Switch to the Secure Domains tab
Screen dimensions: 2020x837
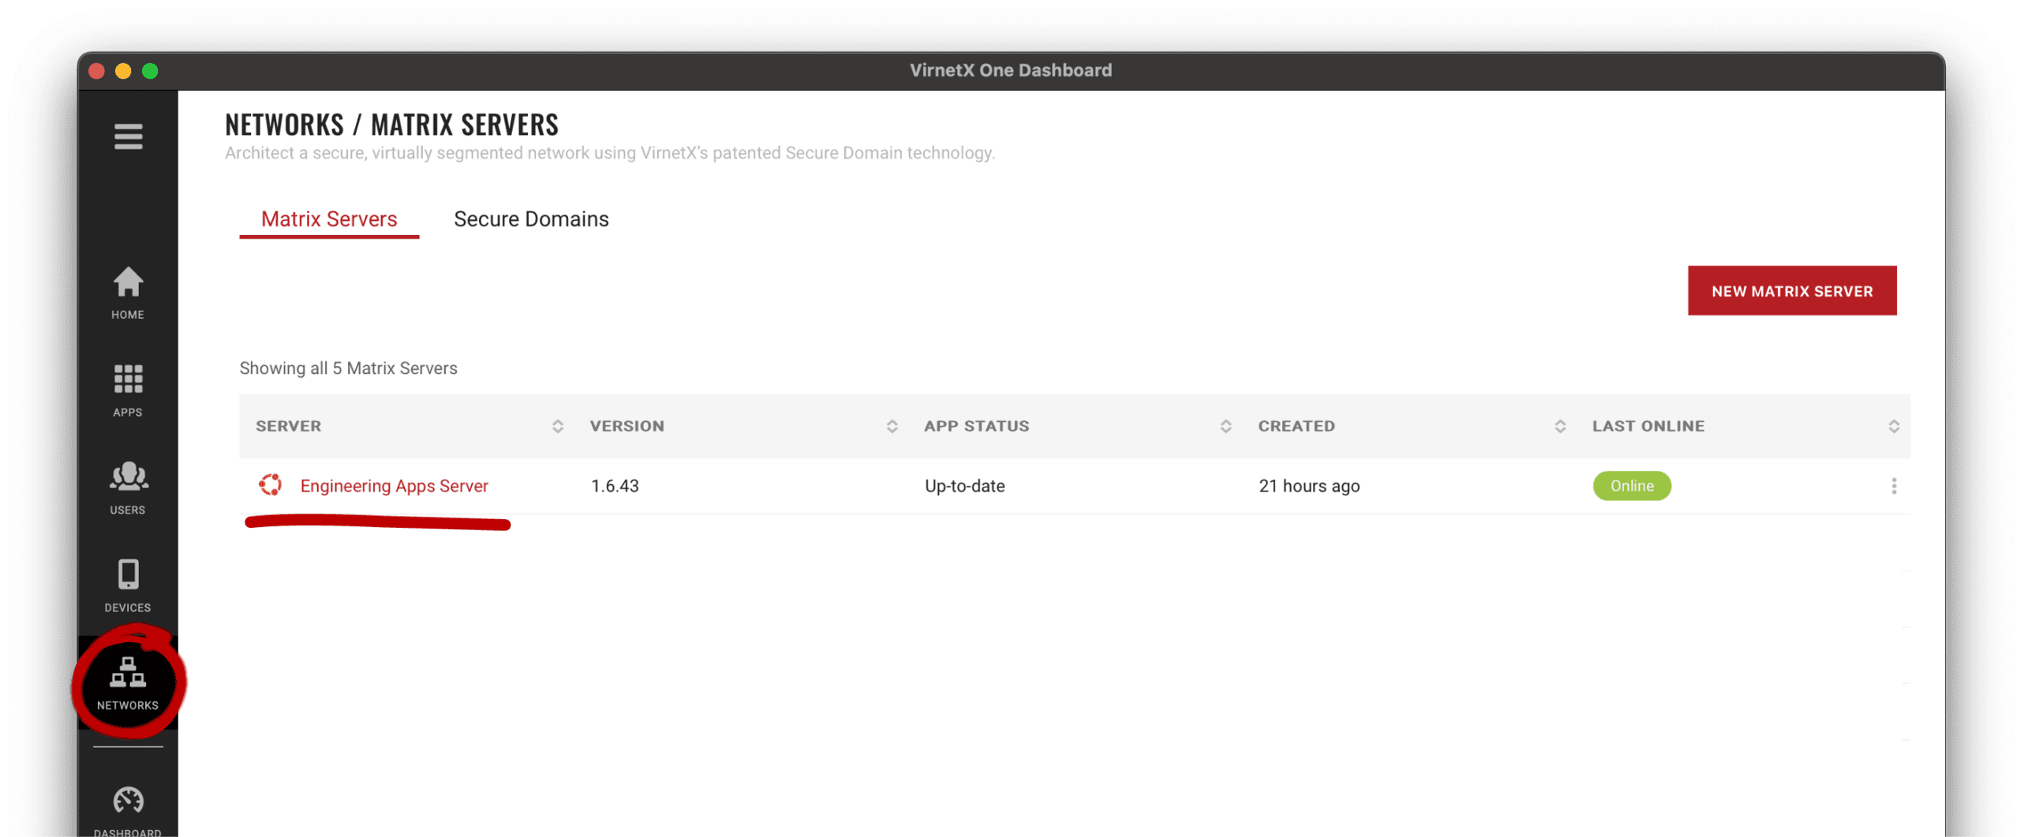(530, 219)
